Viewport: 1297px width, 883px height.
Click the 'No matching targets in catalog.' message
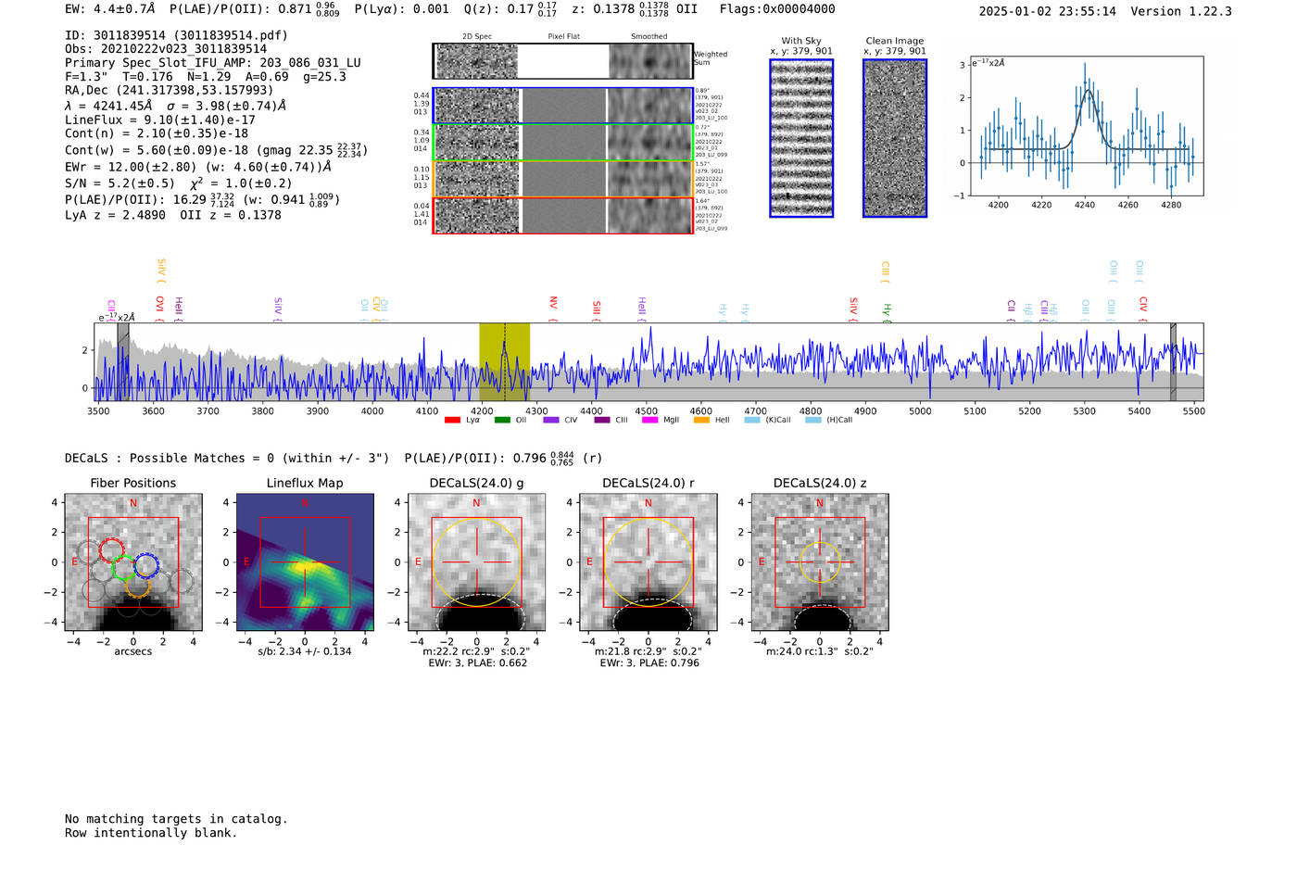pyautogui.click(x=176, y=819)
